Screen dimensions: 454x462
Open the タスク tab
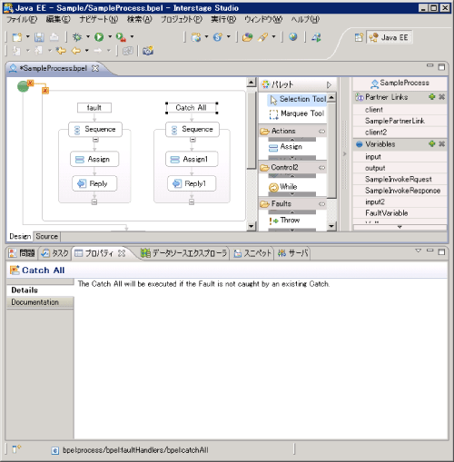[54, 253]
